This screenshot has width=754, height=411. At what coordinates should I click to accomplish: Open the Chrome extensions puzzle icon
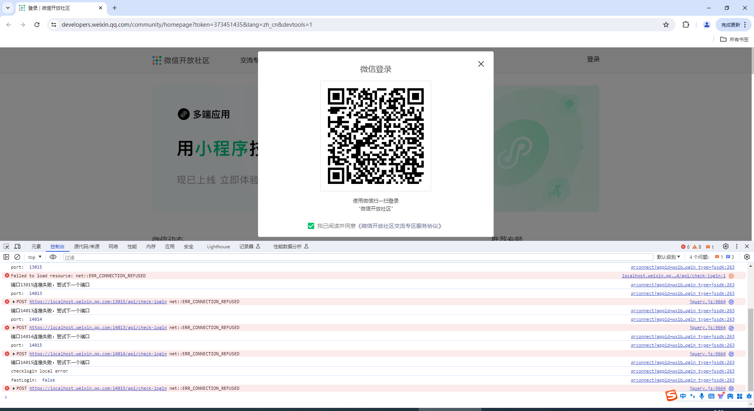click(x=686, y=25)
